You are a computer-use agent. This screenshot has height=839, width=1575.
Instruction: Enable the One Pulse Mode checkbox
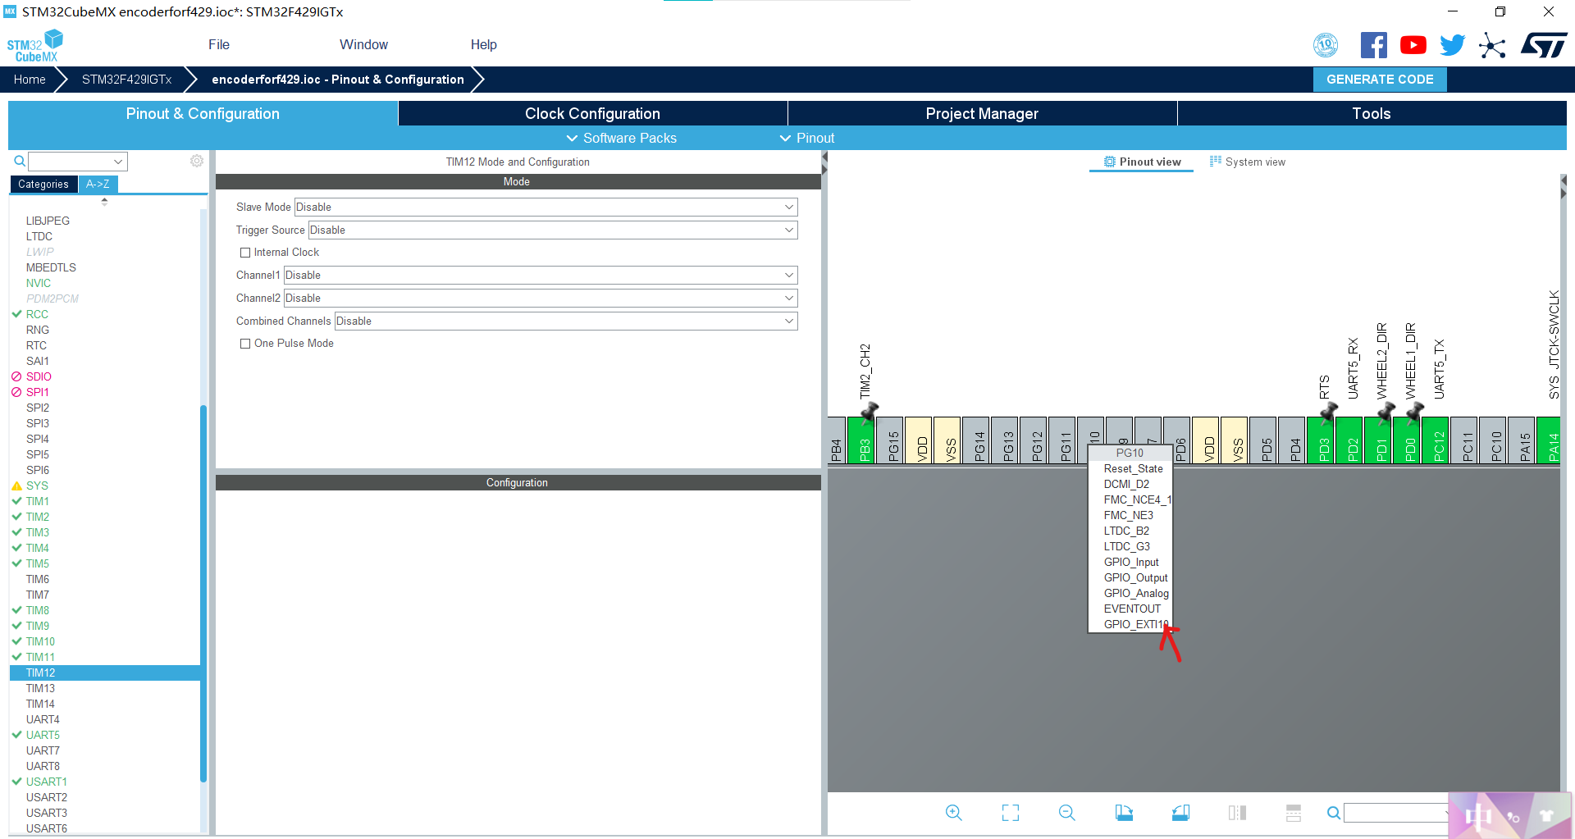click(x=245, y=344)
